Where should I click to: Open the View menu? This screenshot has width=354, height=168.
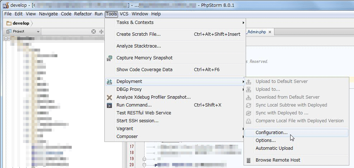pyautogui.click(x=31, y=14)
